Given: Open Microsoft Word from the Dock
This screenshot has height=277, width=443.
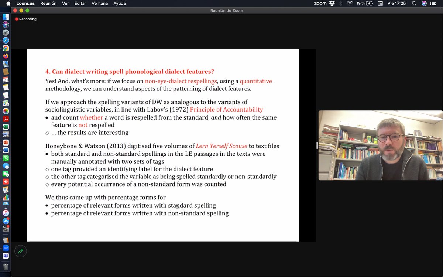Looking at the screenshot, I should [x=6, y=150].
